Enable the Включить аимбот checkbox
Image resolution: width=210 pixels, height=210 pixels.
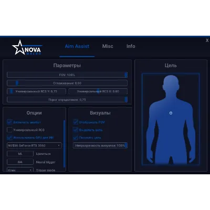coord(9,122)
